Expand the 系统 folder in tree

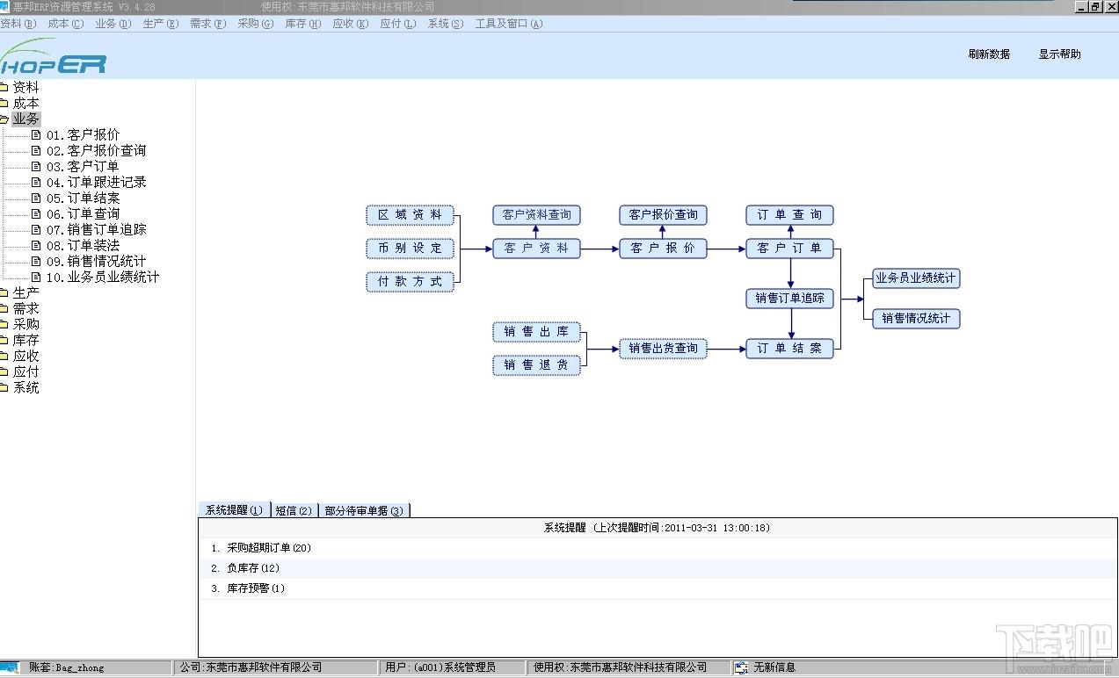coord(4,388)
